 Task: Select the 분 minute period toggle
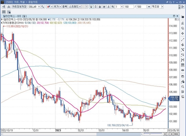tap(104, 7)
